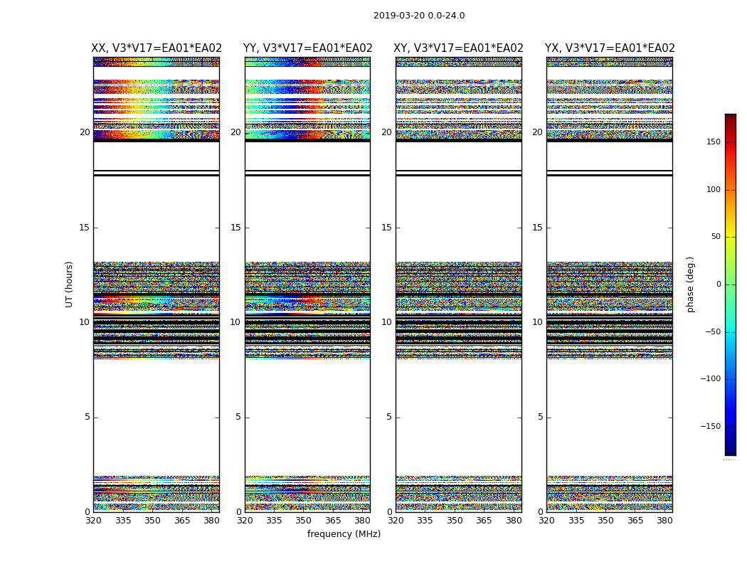Click the 20 hour tick of YY plot

tap(235, 132)
